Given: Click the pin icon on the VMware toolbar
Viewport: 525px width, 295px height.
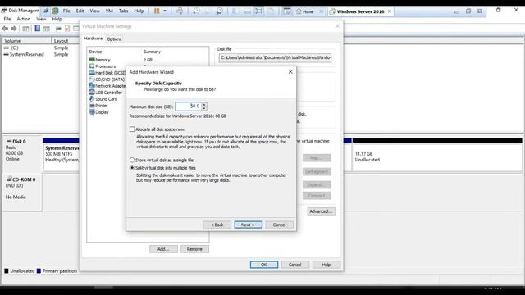Looking at the screenshot, I should tap(46, 11).
